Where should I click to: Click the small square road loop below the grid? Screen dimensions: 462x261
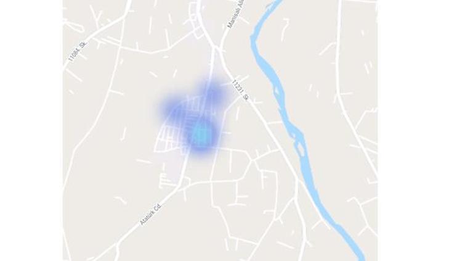[x=164, y=181]
